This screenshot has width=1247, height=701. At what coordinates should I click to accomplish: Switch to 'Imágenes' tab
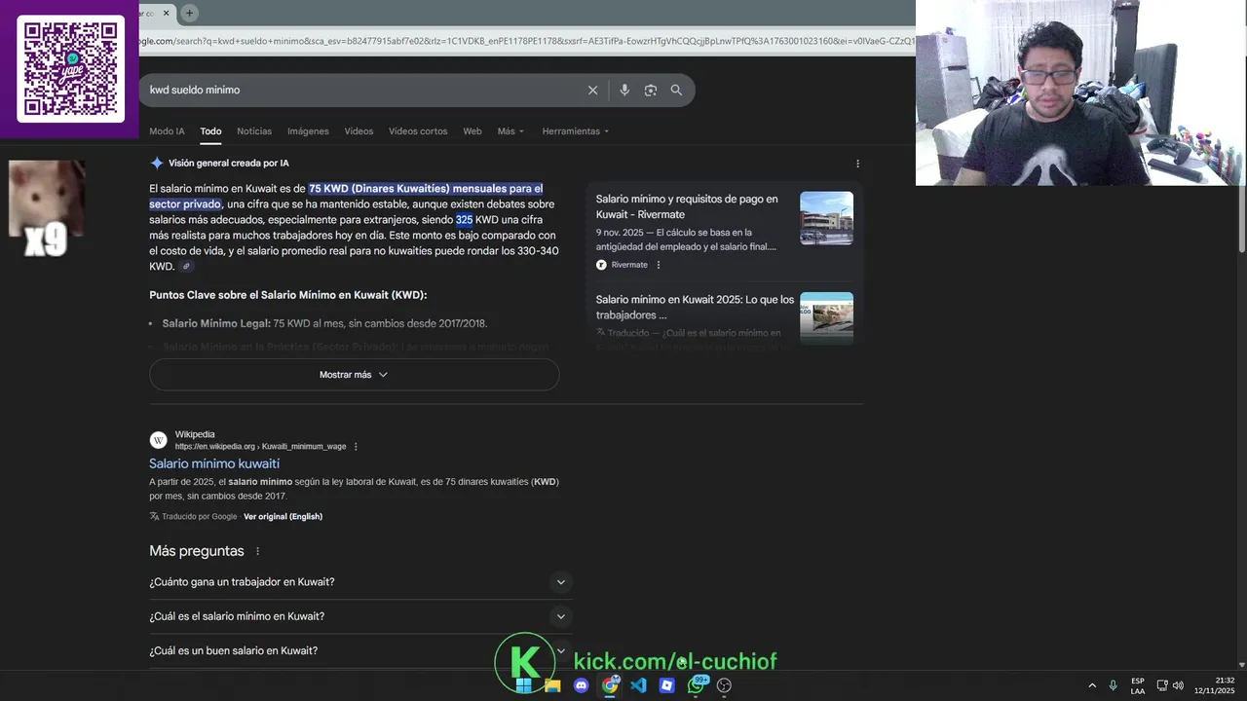click(x=308, y=131)
